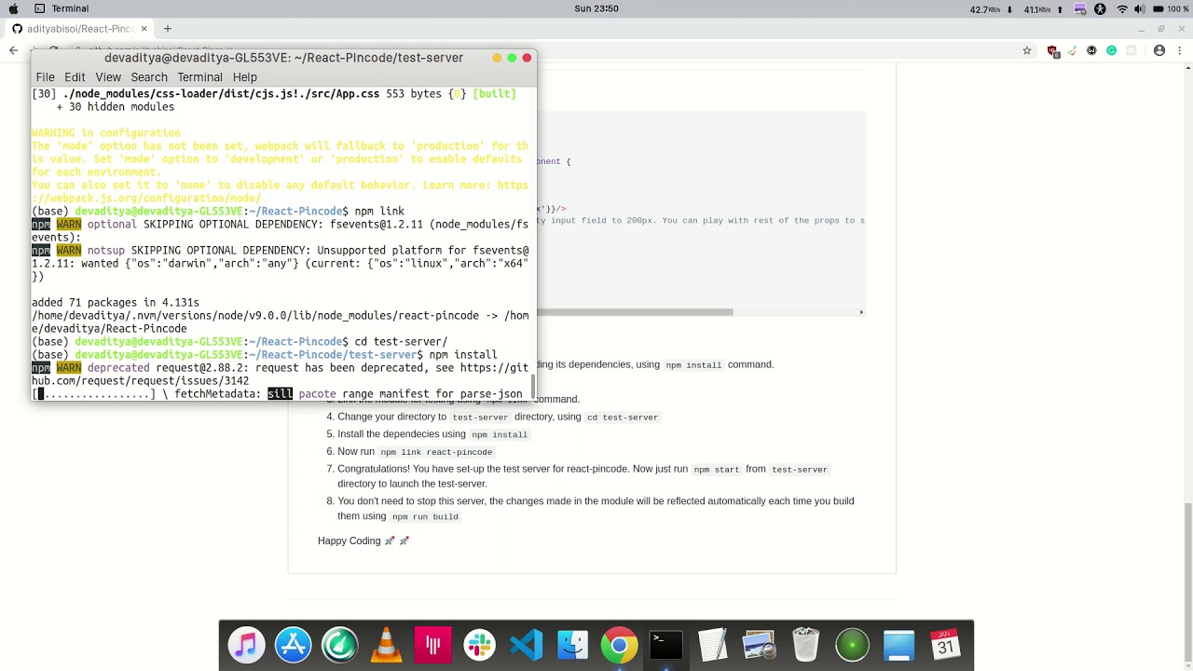
Task: Launch Slack from the dock
Action: pyautogui.click(x=480, y=645)
